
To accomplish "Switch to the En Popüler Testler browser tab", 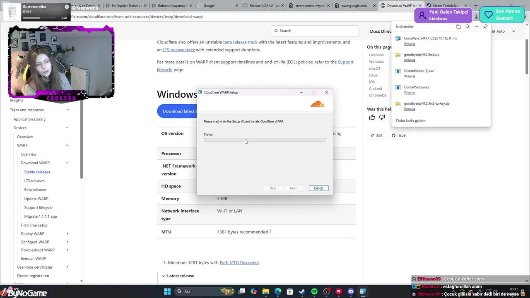I will (125, 6).
